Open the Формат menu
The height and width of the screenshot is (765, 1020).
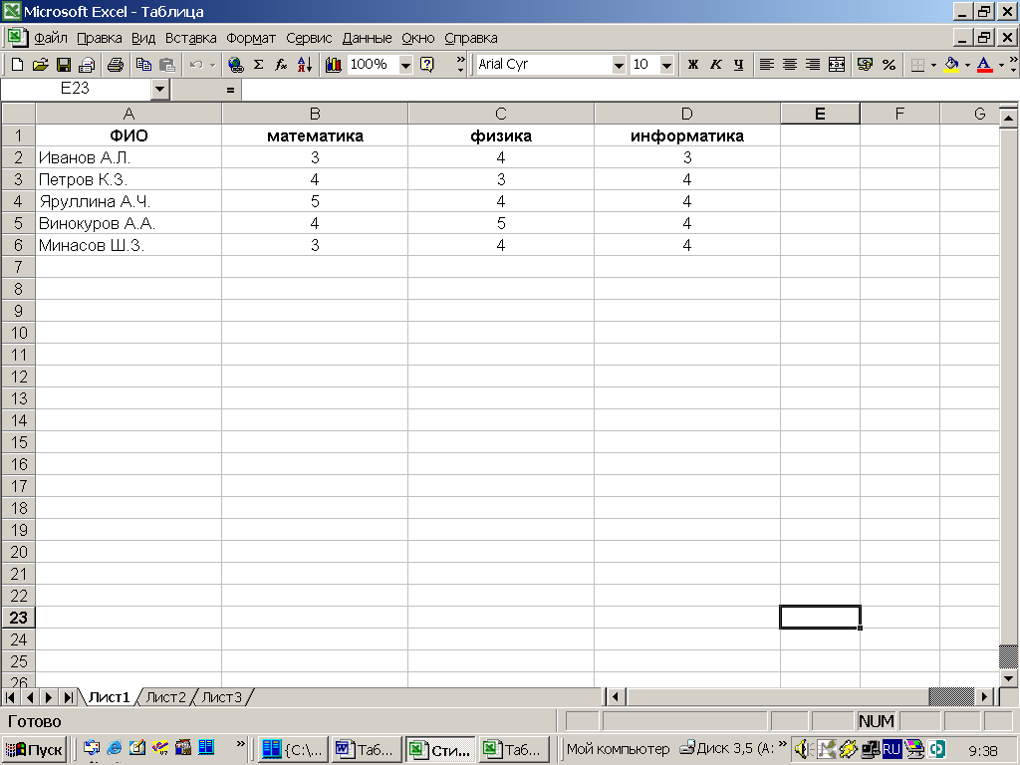click(x=251, y=38)
